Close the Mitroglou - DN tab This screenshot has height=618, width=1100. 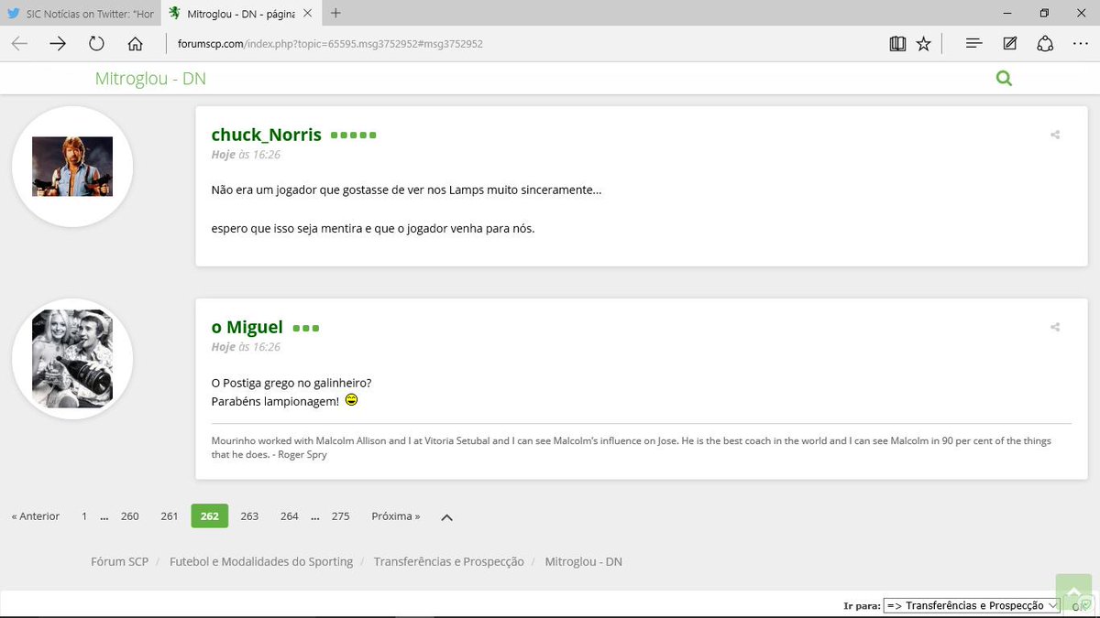coord(309,14)
